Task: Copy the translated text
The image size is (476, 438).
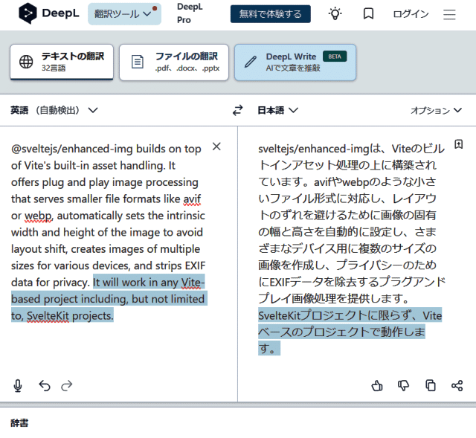Action: coord(431,386)
